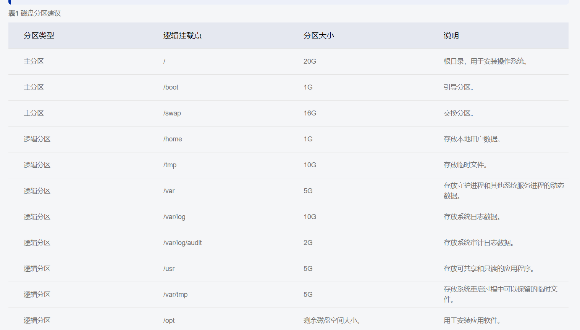Click the '5G' size in the /var/tmp row
This screenshot has width=580, height=330.
308,295
